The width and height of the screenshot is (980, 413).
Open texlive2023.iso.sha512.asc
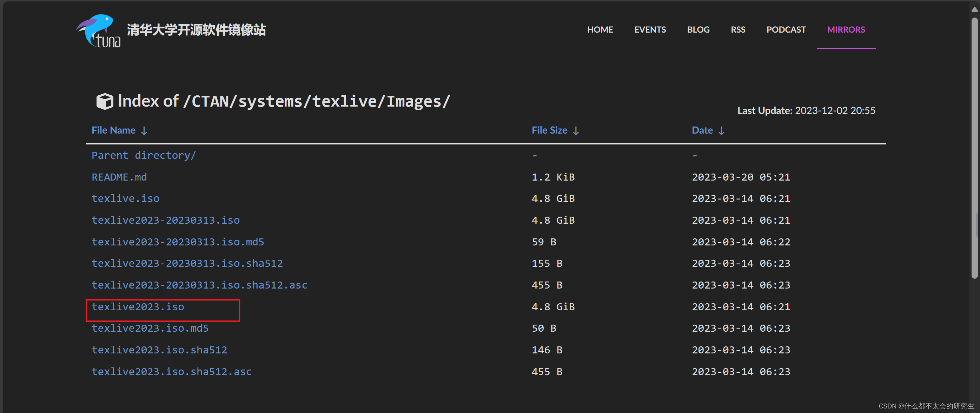click(172, 372)
